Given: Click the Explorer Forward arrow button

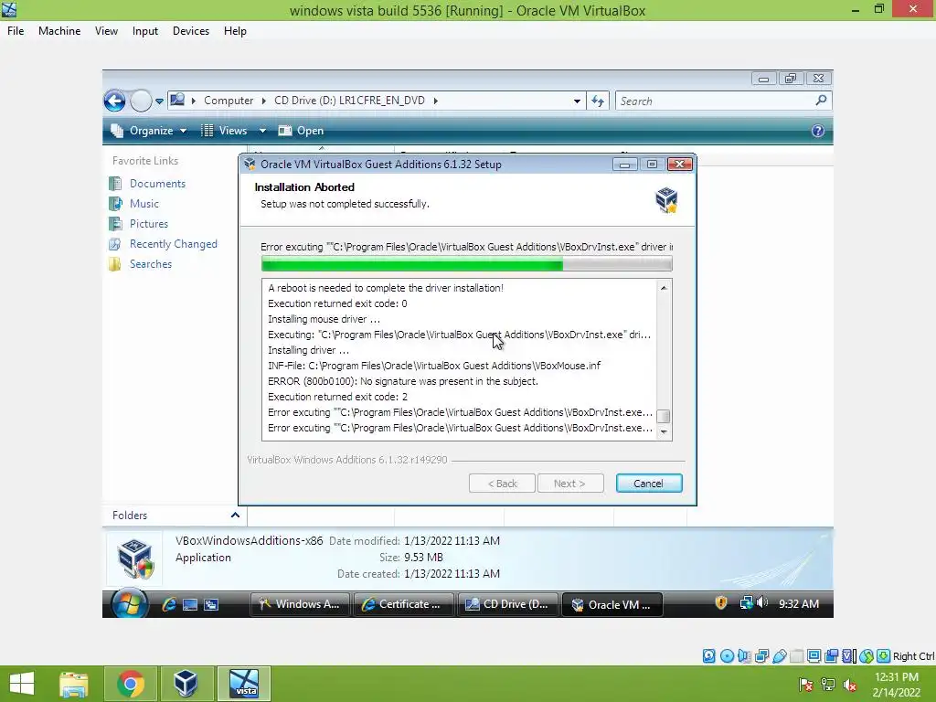Looking at the screenshot, I should click(141, 101).
